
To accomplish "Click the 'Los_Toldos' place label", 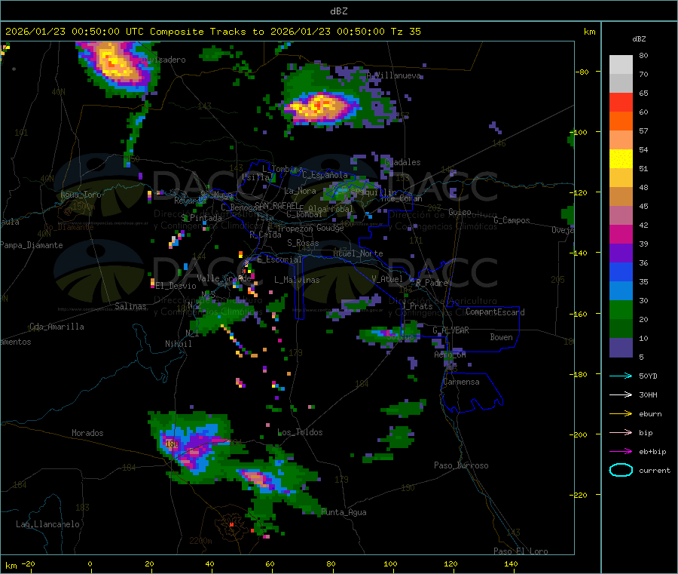I will (x=300, y=432).
